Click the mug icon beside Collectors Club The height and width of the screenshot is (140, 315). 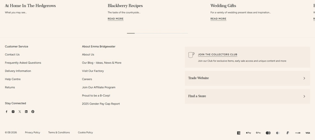click(x=191, y=55)
